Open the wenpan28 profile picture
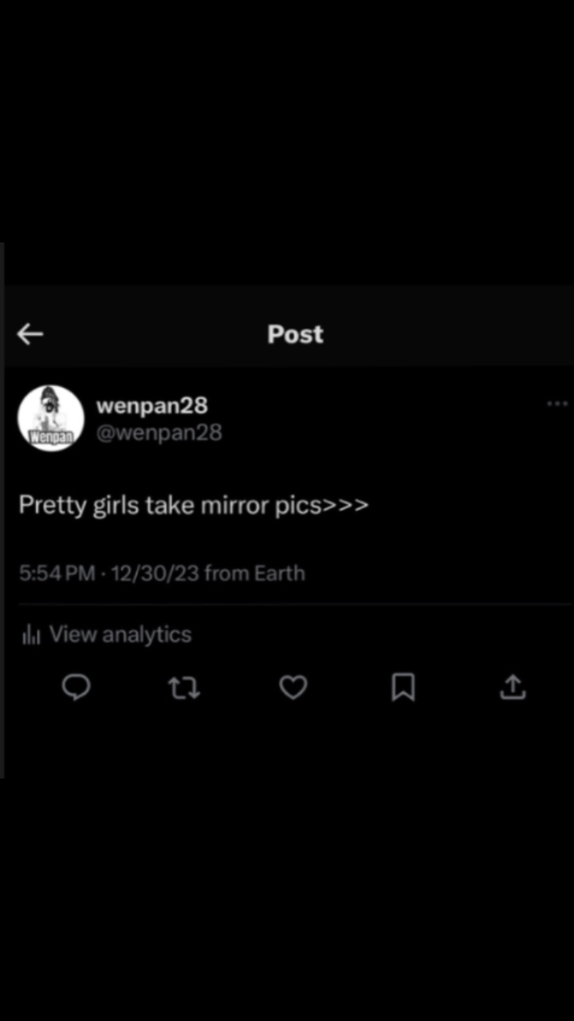This screenshot has width=574, height=1021. tap(51, 418)
